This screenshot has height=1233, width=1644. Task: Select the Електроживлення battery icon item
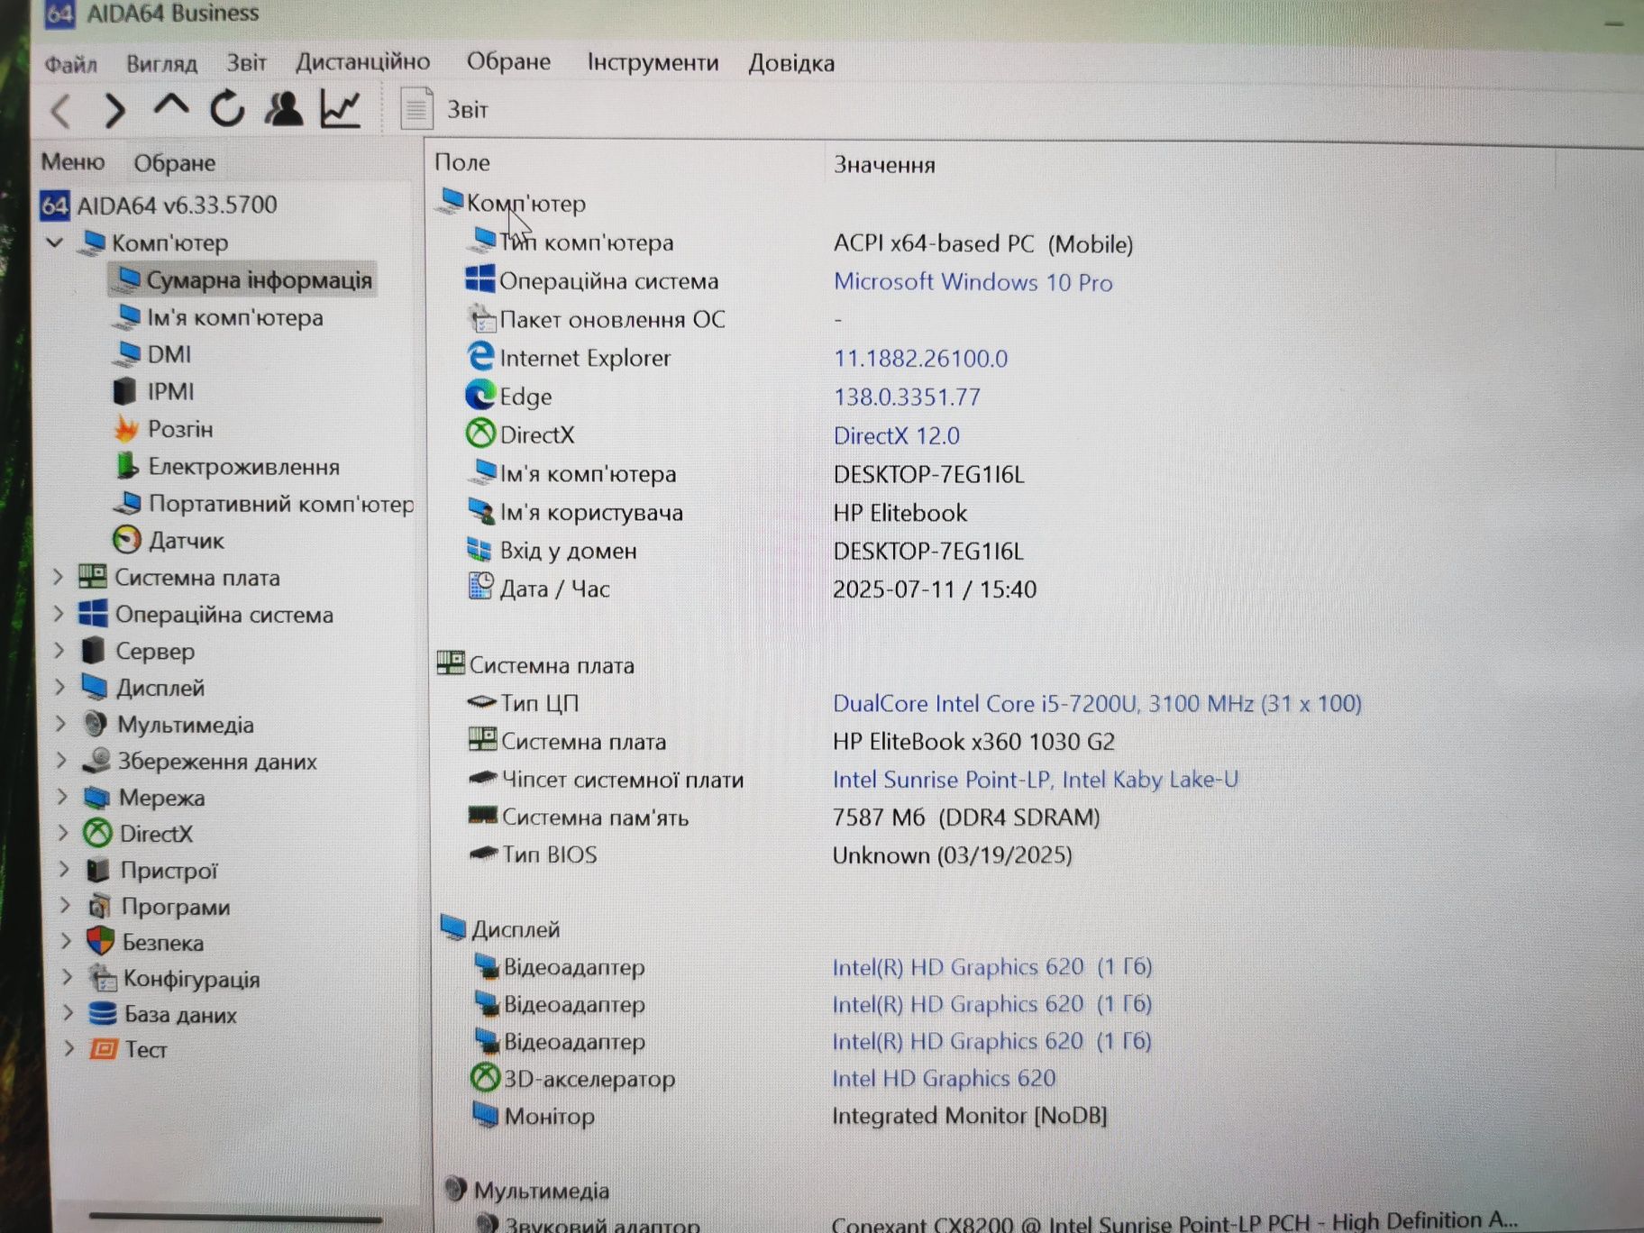coord(228,467)
